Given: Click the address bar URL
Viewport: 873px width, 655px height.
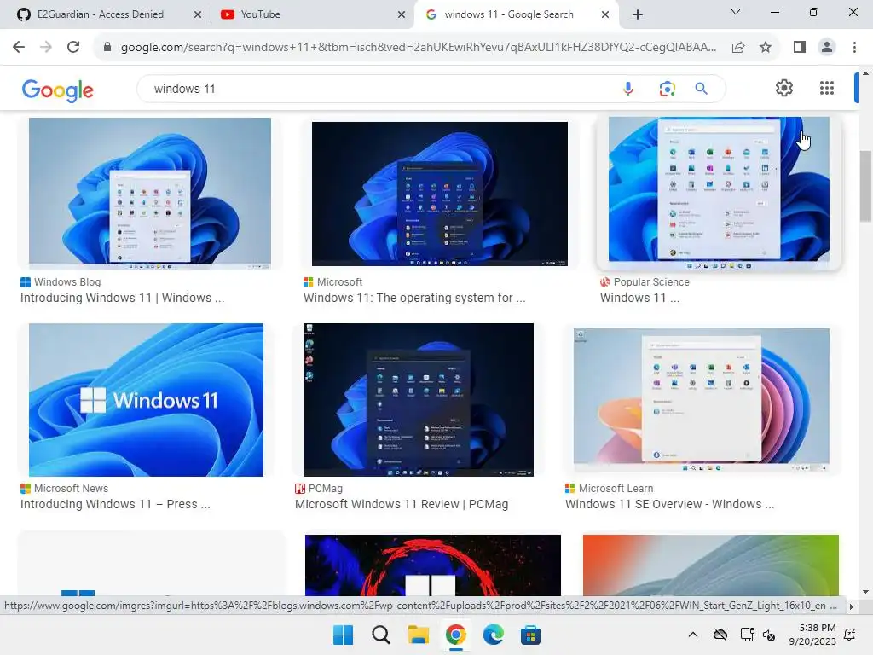Looking at the screenshot, I should click(418, 48).
